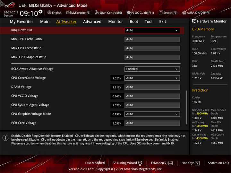Click Min. CPU Cache Ratio field

point(152,39)
